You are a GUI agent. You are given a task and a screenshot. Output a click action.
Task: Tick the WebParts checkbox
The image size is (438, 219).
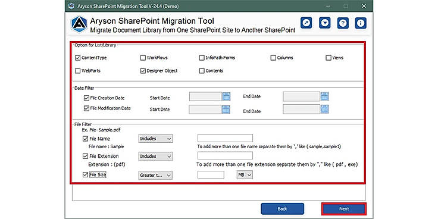tap(77, 71)
